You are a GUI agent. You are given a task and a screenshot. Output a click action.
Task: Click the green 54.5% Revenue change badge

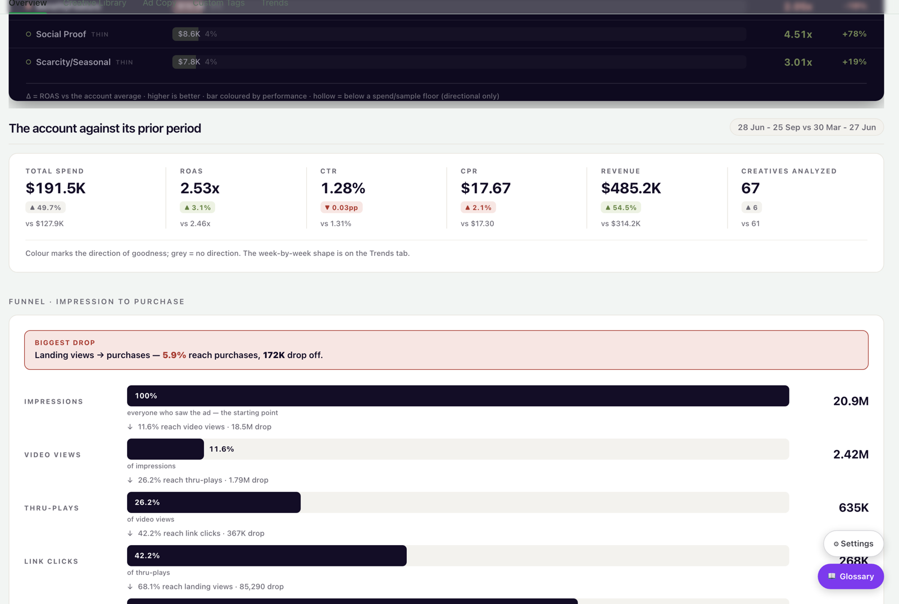pos(621,208)
